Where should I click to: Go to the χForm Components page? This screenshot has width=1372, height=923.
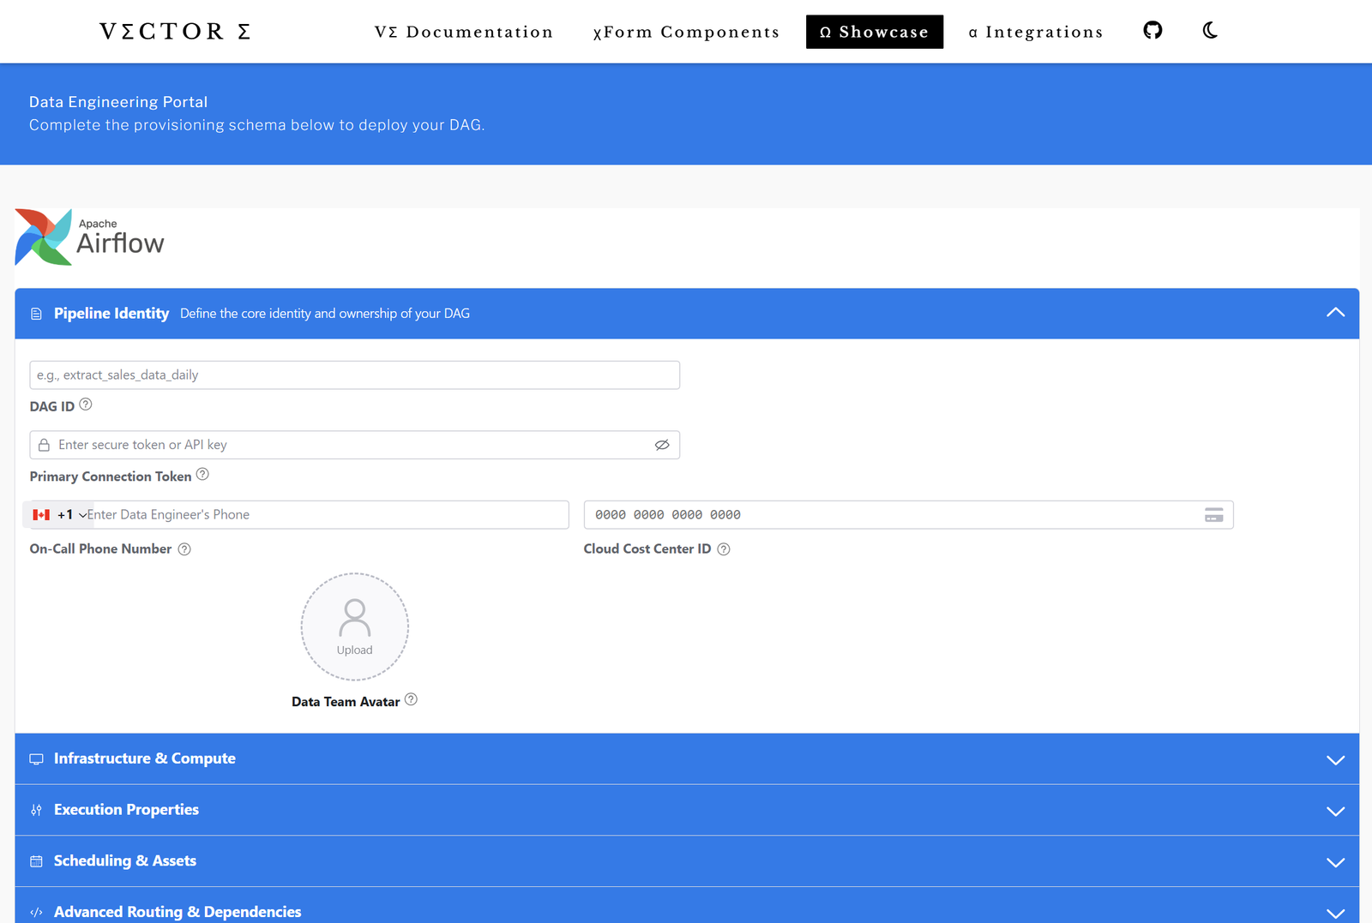tap(686, 32)
